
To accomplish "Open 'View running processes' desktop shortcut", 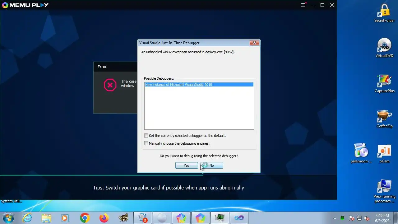I will point(384,191).
